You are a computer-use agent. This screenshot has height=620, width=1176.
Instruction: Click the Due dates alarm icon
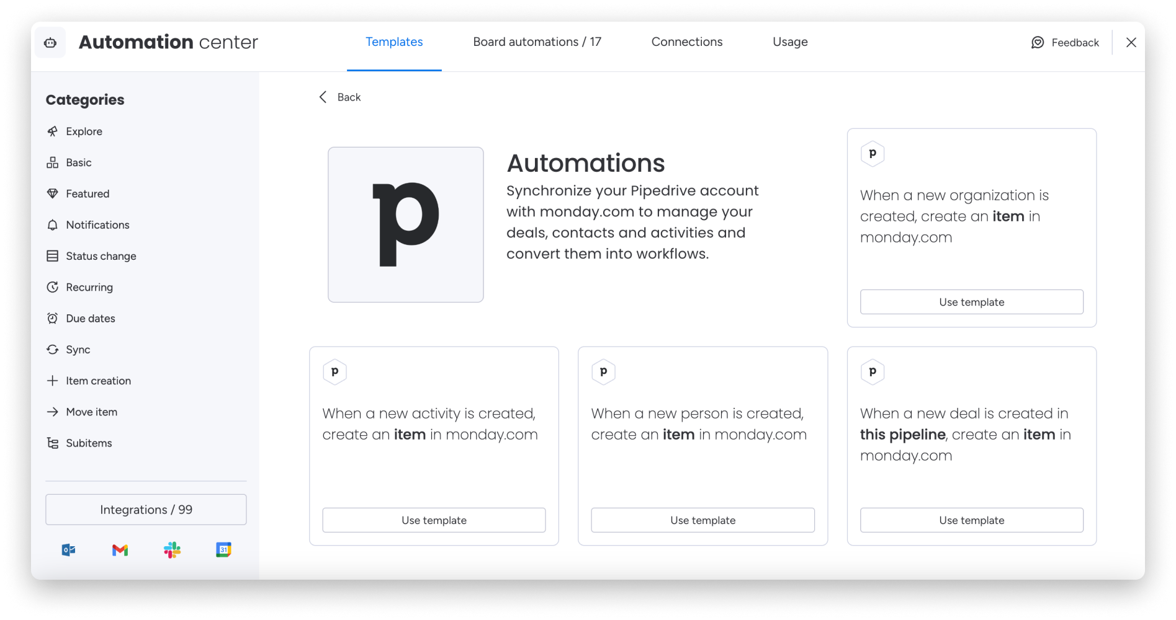point(53,318)
